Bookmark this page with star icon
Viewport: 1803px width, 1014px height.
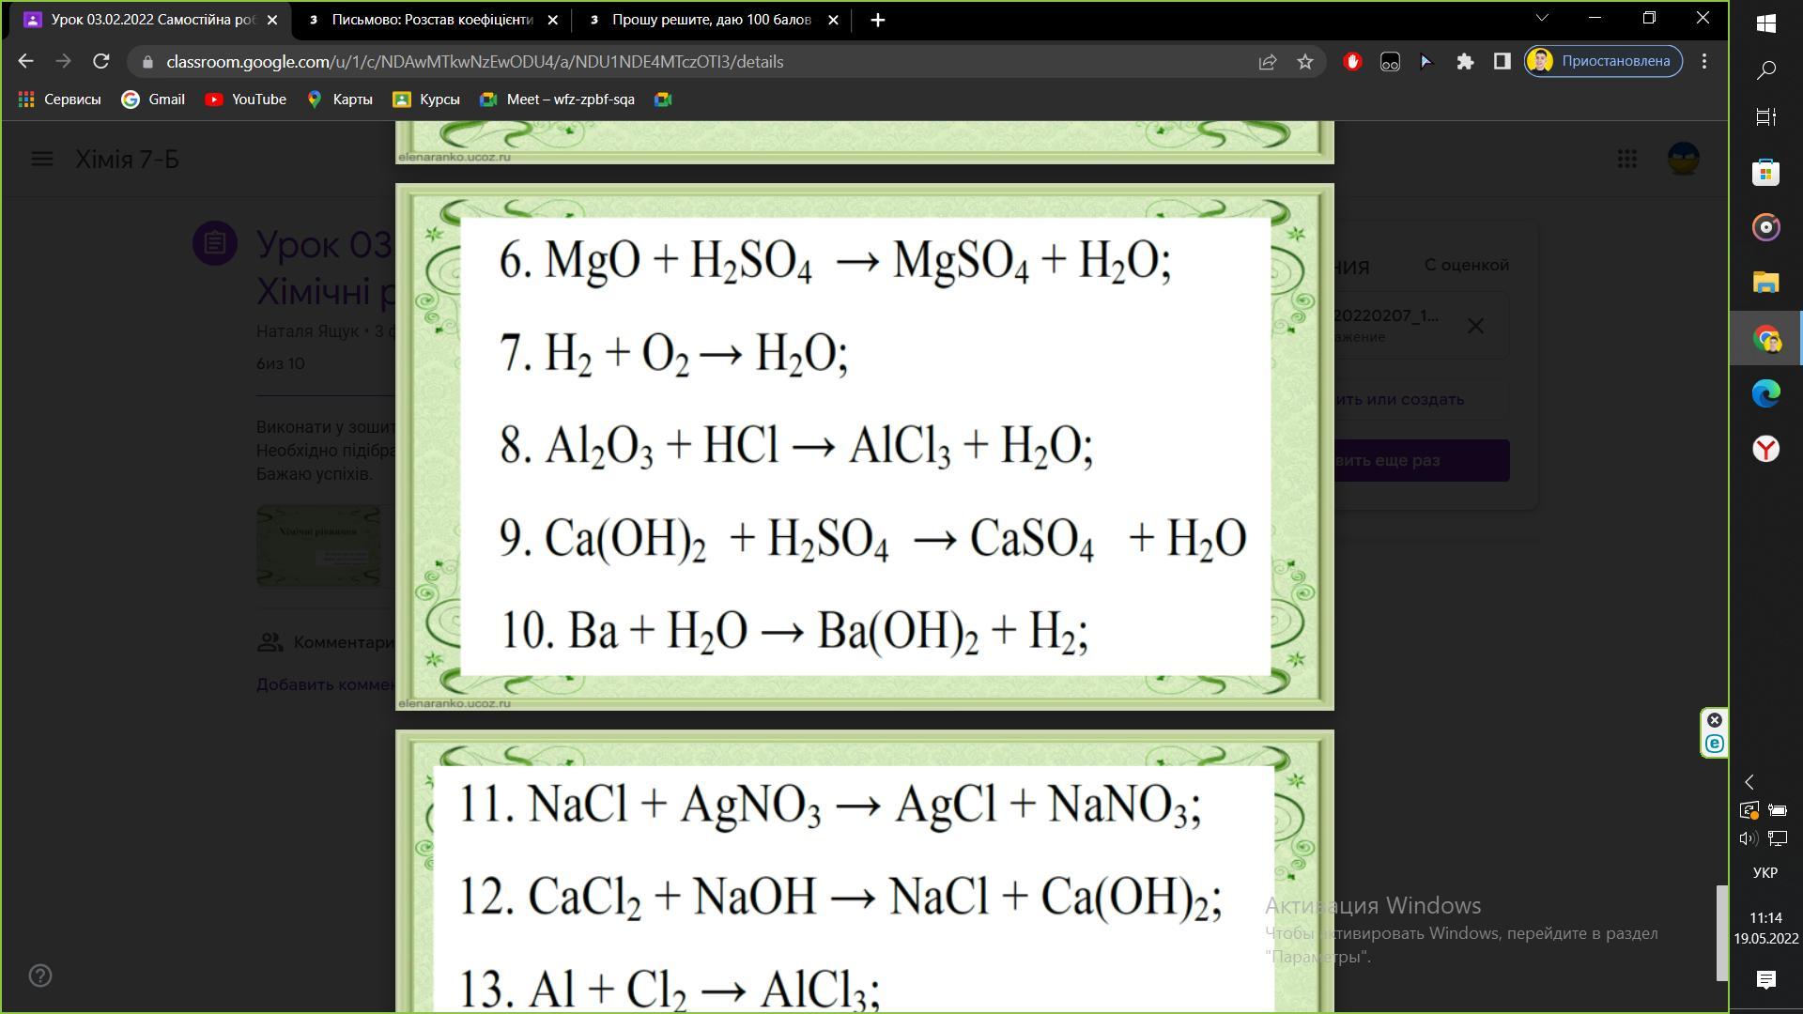[1305, 62]
